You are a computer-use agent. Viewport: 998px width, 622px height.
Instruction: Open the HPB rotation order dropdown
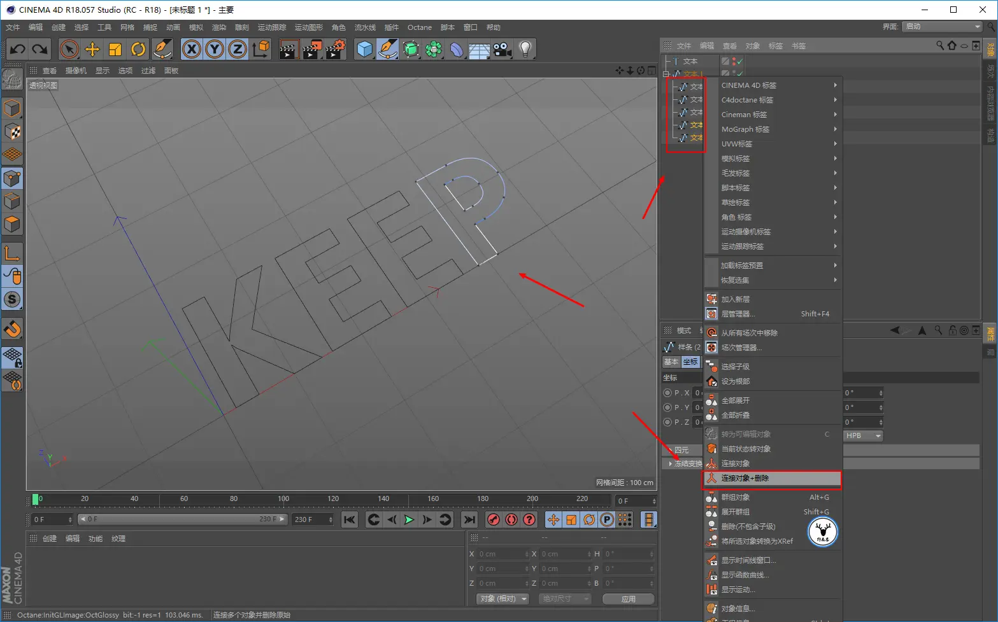pyautogui.click(x=863, y=436)
